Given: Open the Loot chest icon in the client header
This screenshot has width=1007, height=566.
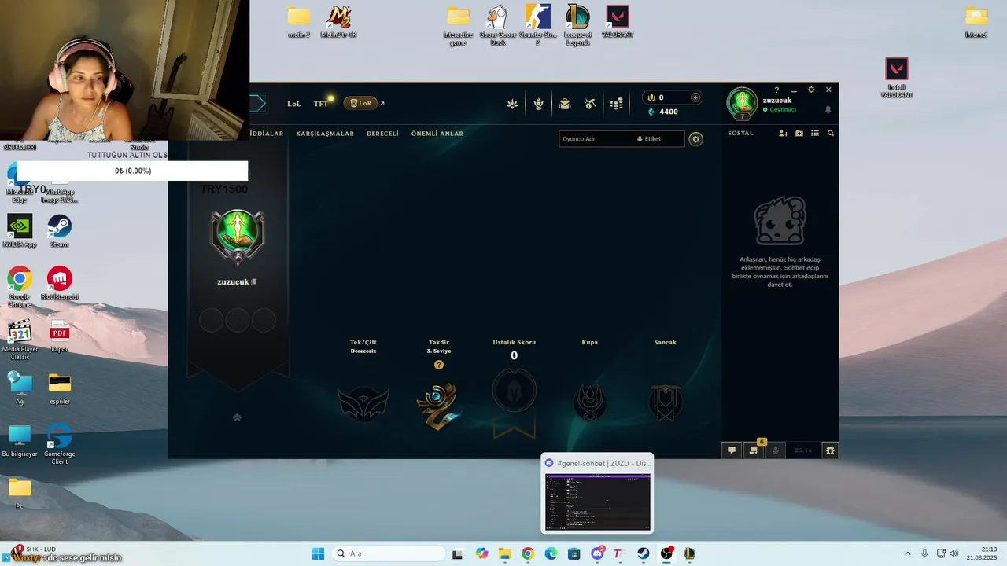Looking at the screenshot, I should tap(565, 104).
